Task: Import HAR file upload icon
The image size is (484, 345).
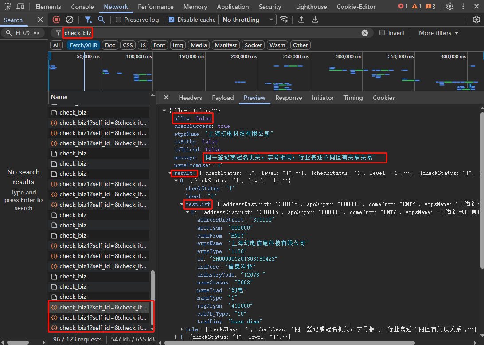Action: pos(301,20)
